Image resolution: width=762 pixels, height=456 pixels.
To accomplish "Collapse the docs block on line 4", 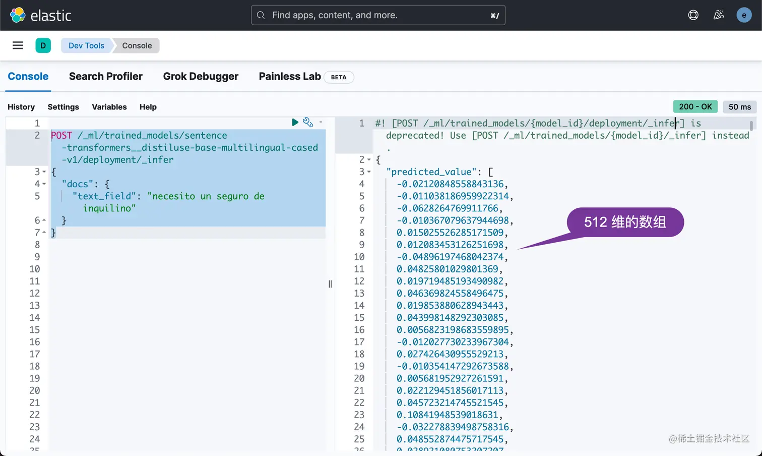I will [x=44, y=184].
